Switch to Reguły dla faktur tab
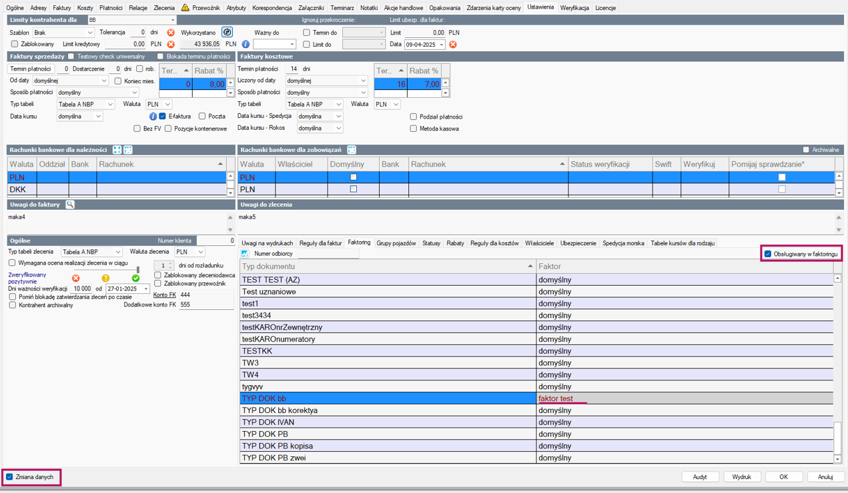This screenshot has width=848, height=493. 320,243
